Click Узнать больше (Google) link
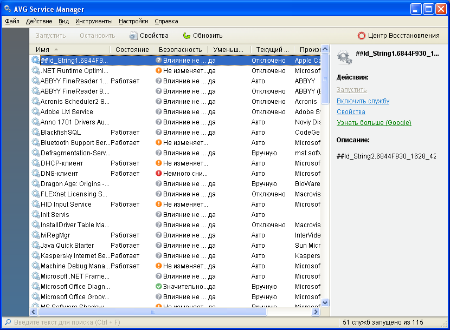The height and width of the screenshot is (330, 450). [x=374, y=123]
